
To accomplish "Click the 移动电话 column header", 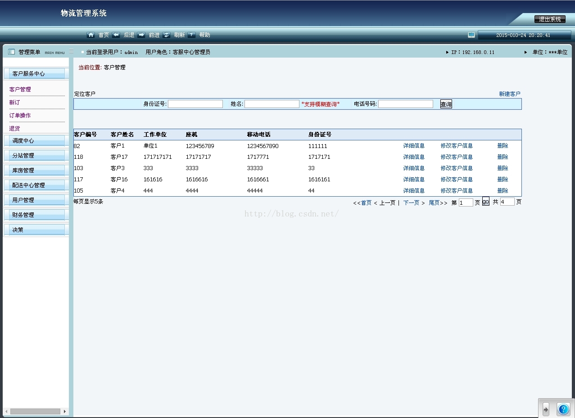I will point(258,135).
